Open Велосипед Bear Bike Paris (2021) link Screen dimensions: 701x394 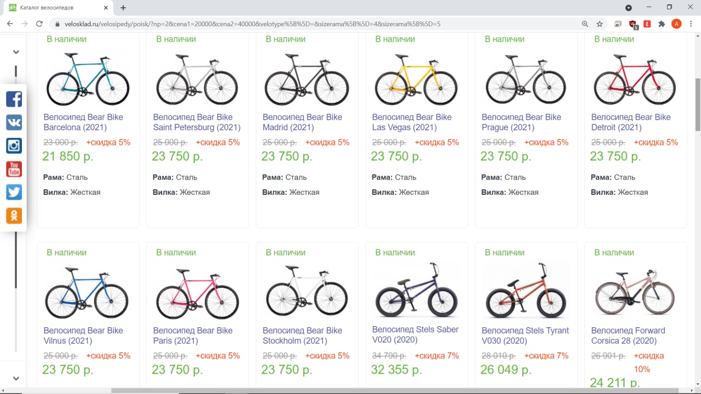[193, 335]
